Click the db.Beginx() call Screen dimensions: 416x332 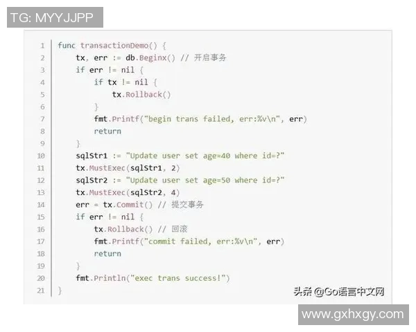(x=148, y=57)
